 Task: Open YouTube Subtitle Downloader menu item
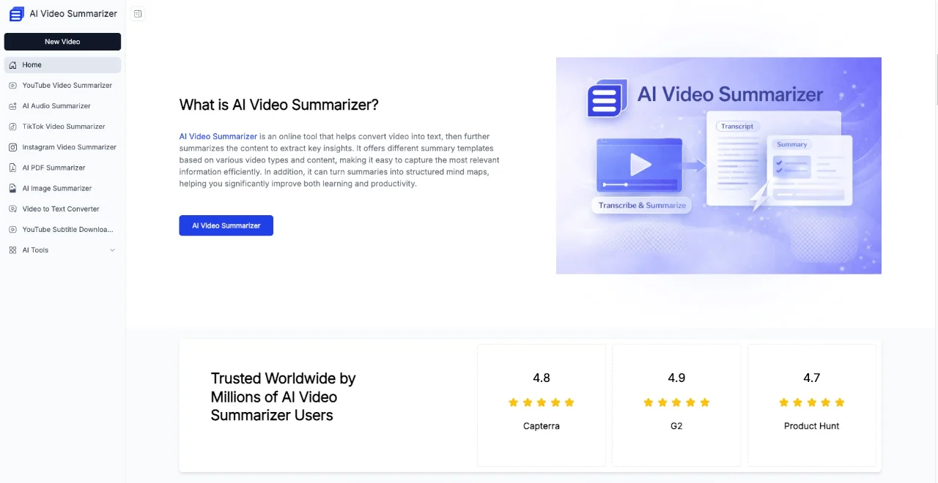[62, 229]
